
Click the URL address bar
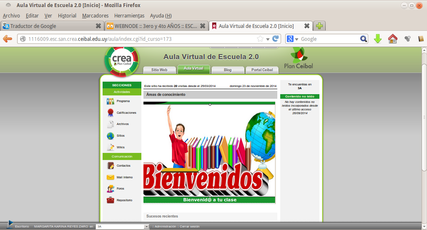(138, 39)
